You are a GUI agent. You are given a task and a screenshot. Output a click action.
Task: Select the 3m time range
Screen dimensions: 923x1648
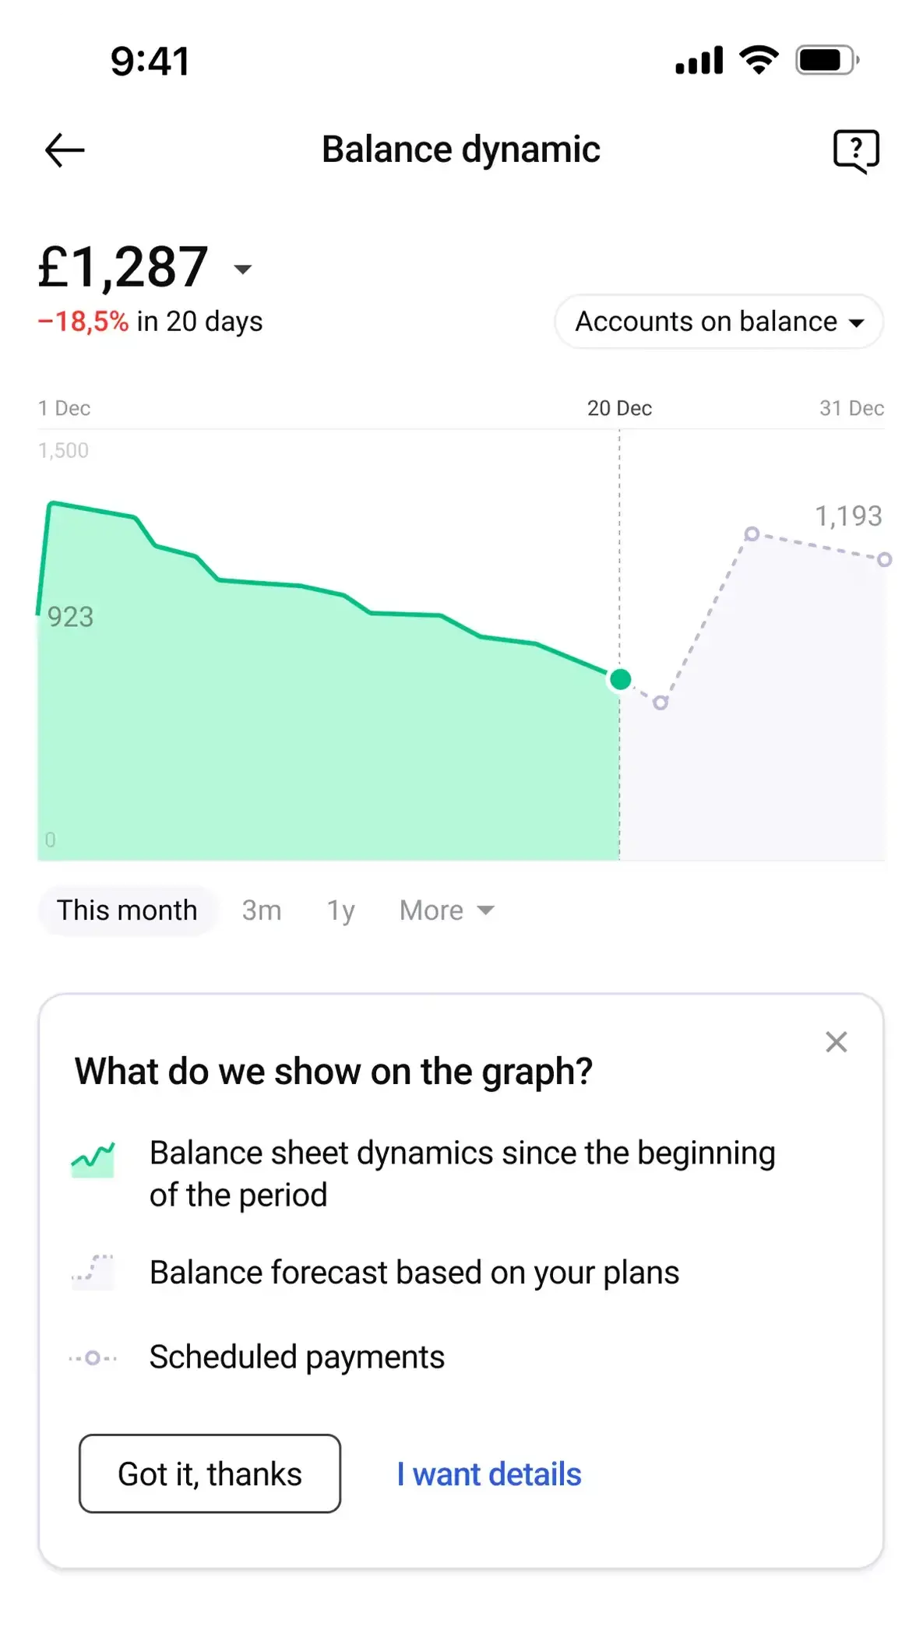[x=261, y=910]
